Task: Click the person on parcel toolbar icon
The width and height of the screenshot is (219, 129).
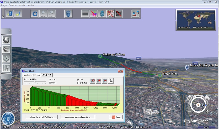Action: click(18, 14)
